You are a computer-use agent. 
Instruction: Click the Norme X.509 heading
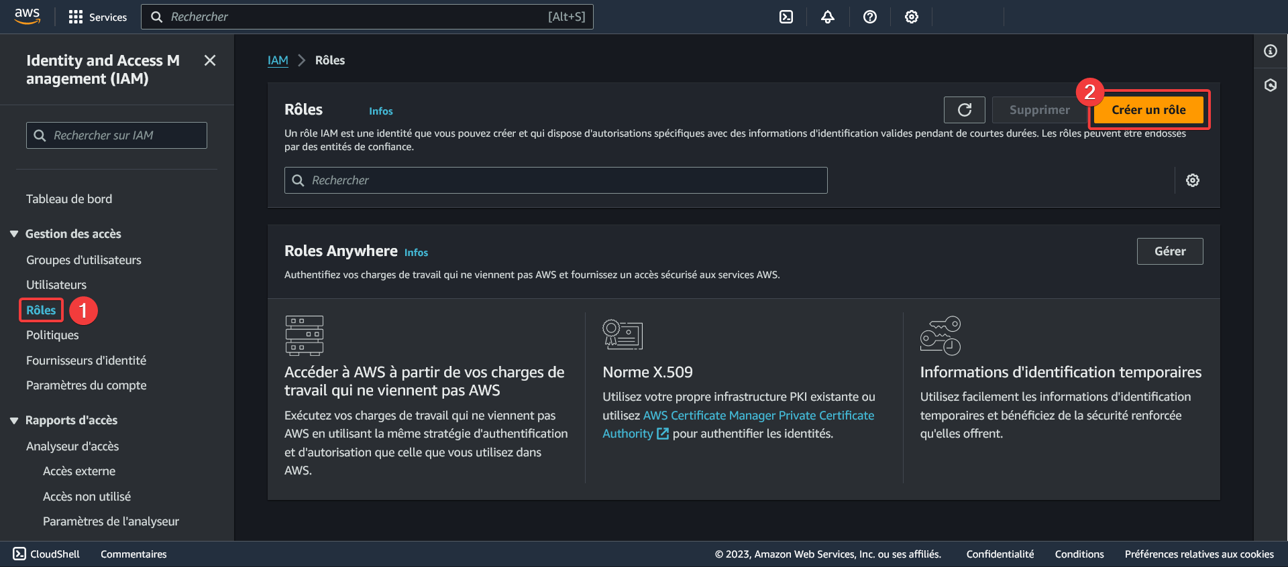(647, 373)
